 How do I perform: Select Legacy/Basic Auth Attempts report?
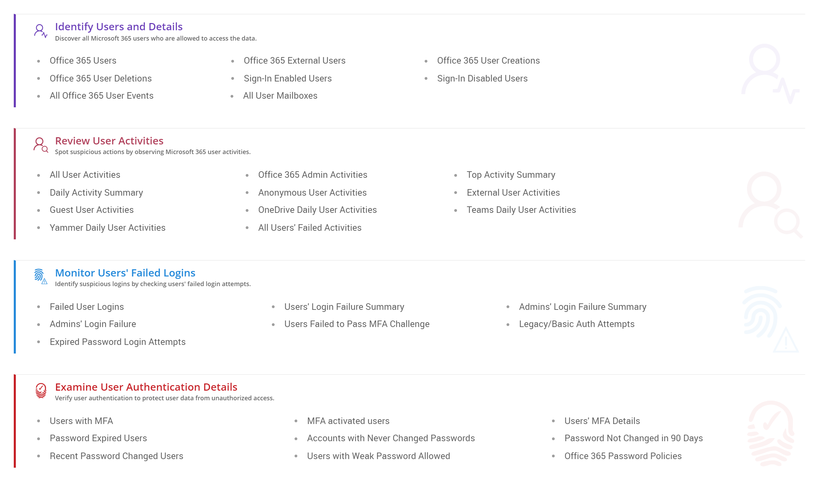pos(577,324)
